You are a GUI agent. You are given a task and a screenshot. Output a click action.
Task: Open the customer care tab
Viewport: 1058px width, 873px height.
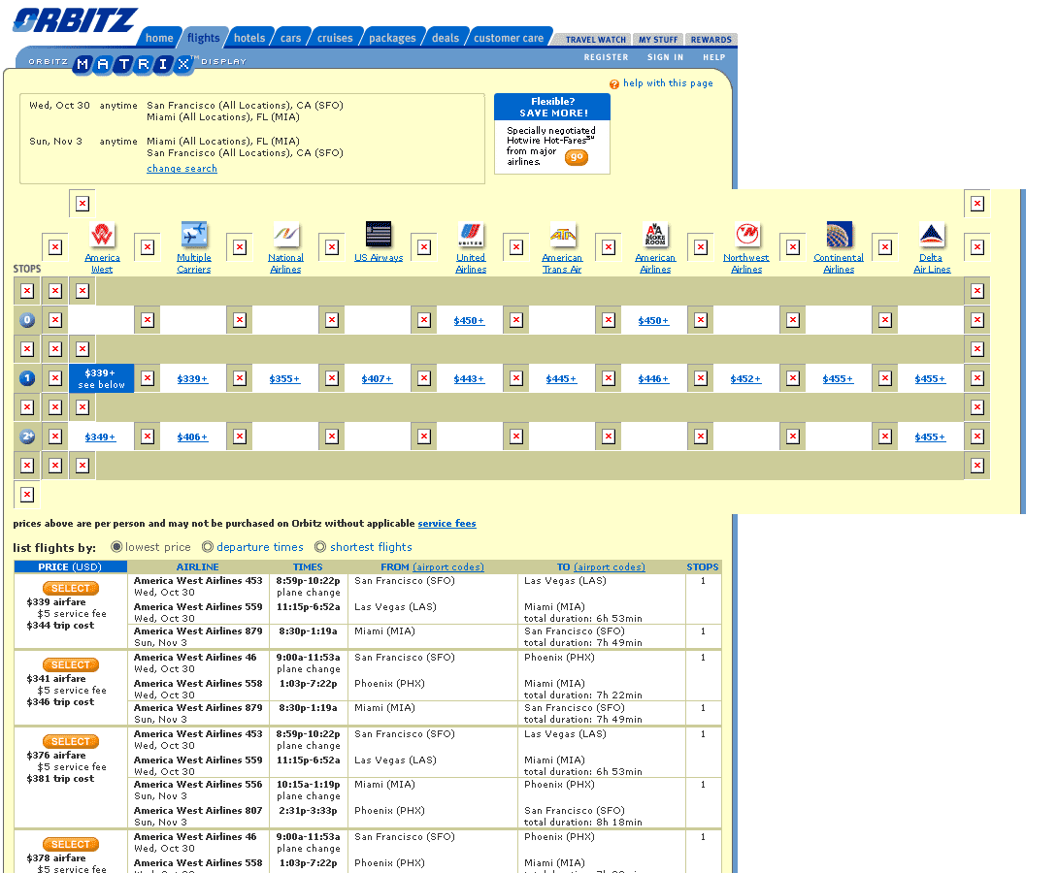(x=509, y=38)
